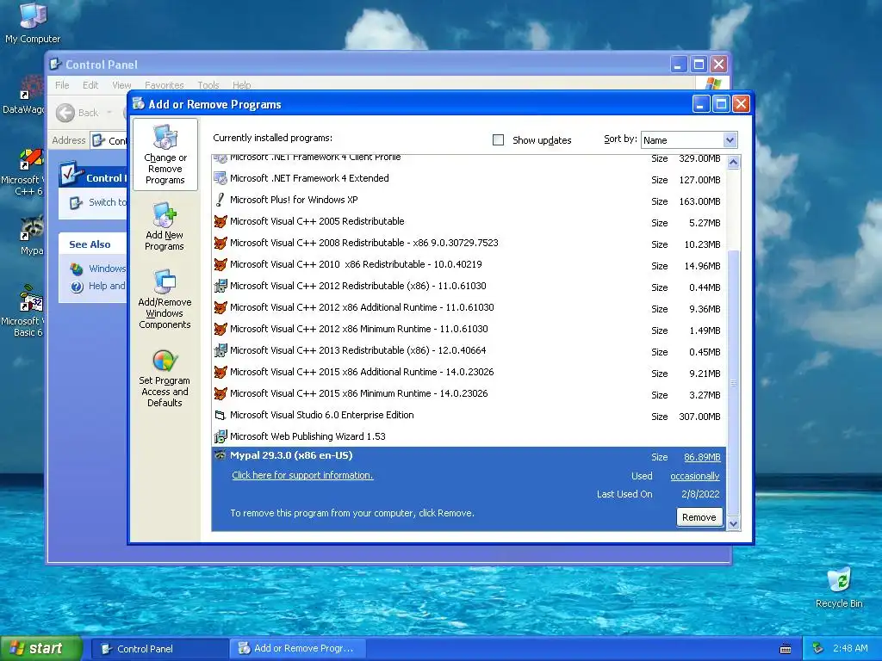Screen dimensions: 882x661
Task: Click Web Publishing Wizard 1.53 icon
Action: tap(220, 436)
